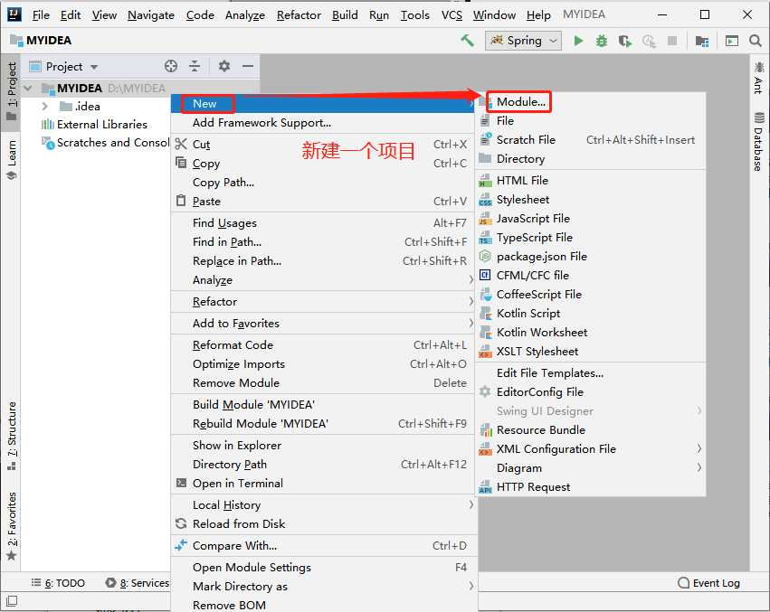Create a new Directory
The image size is (770, 612).
tap(591, 159)
